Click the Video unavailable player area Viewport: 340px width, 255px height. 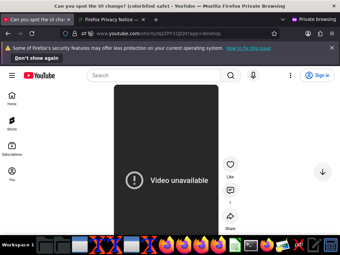click(x=166, y=160)
